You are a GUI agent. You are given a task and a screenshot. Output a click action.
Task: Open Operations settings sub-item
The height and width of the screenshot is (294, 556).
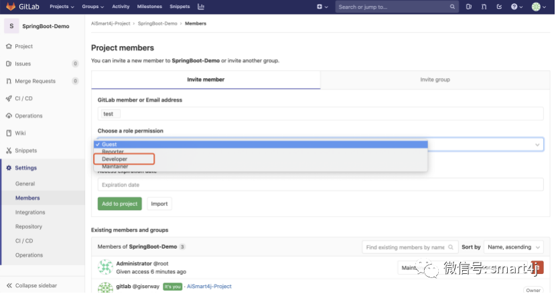point(29,255)
